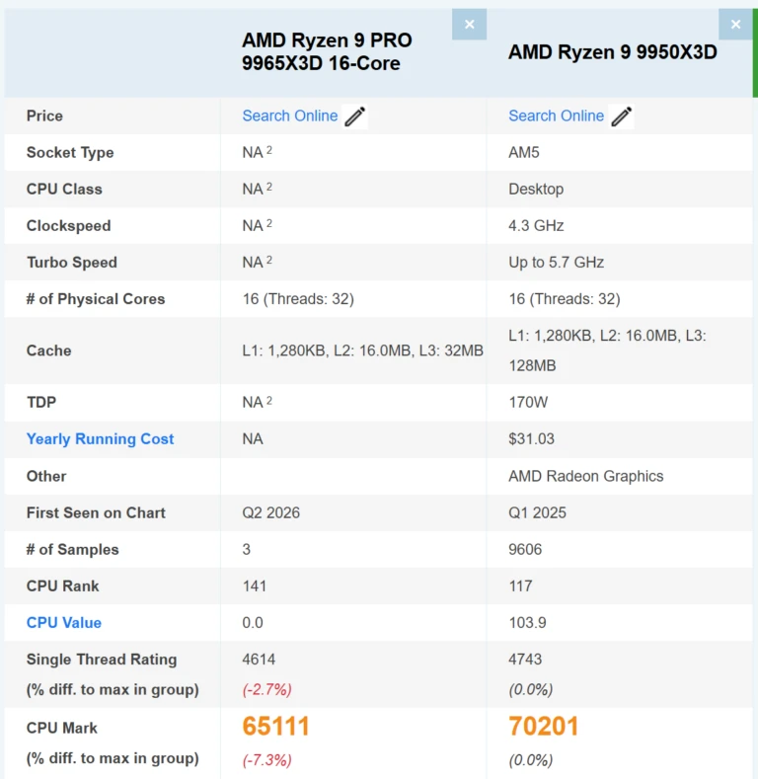Click the Socket Type row label
The height and width of the screenshot is (779, 758).
[70, 152]
